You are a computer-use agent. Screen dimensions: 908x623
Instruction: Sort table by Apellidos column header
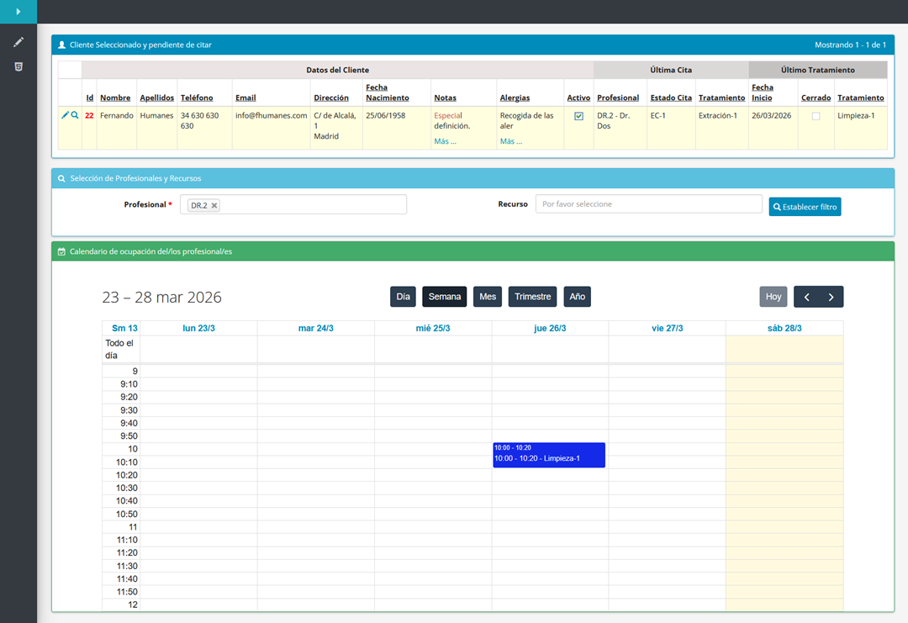(157, 98)
